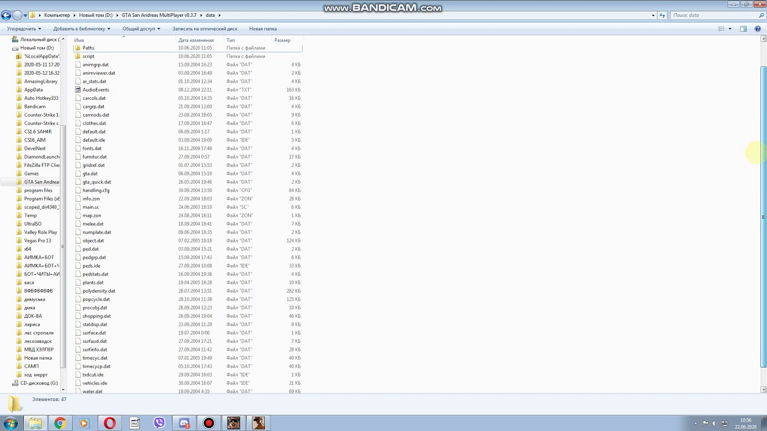
Task: Click the change view icon in toolbar
Action: 721,29
